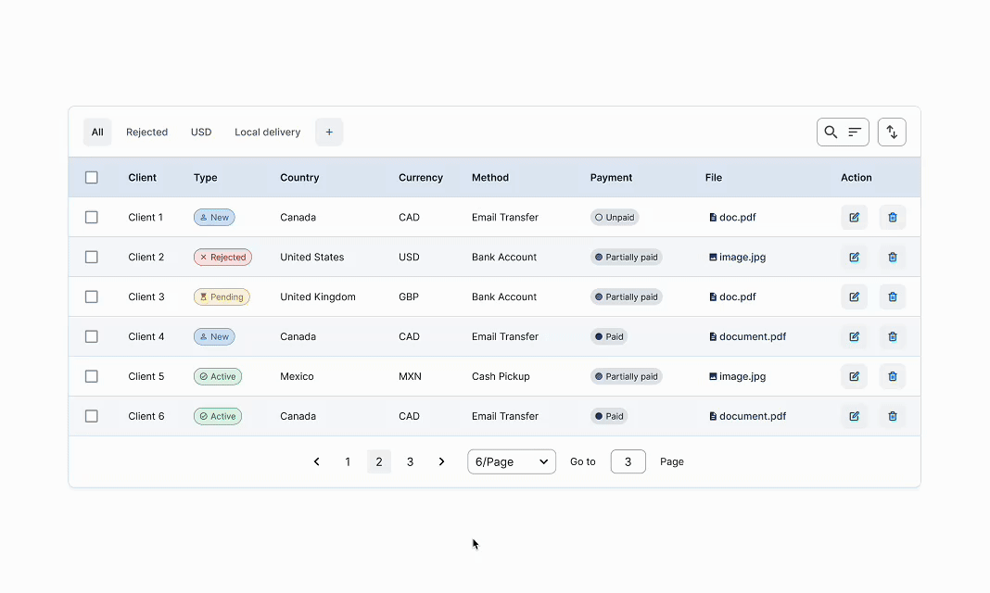Click the Go to page number field
Screen dimensions: 990x593
click(x=628, y=461)
